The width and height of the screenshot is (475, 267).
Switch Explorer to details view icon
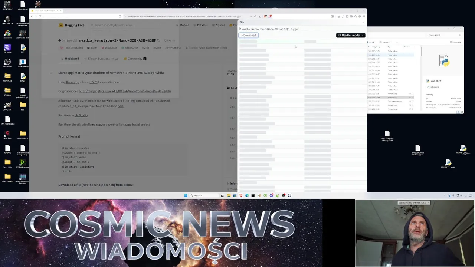point(459,112)
